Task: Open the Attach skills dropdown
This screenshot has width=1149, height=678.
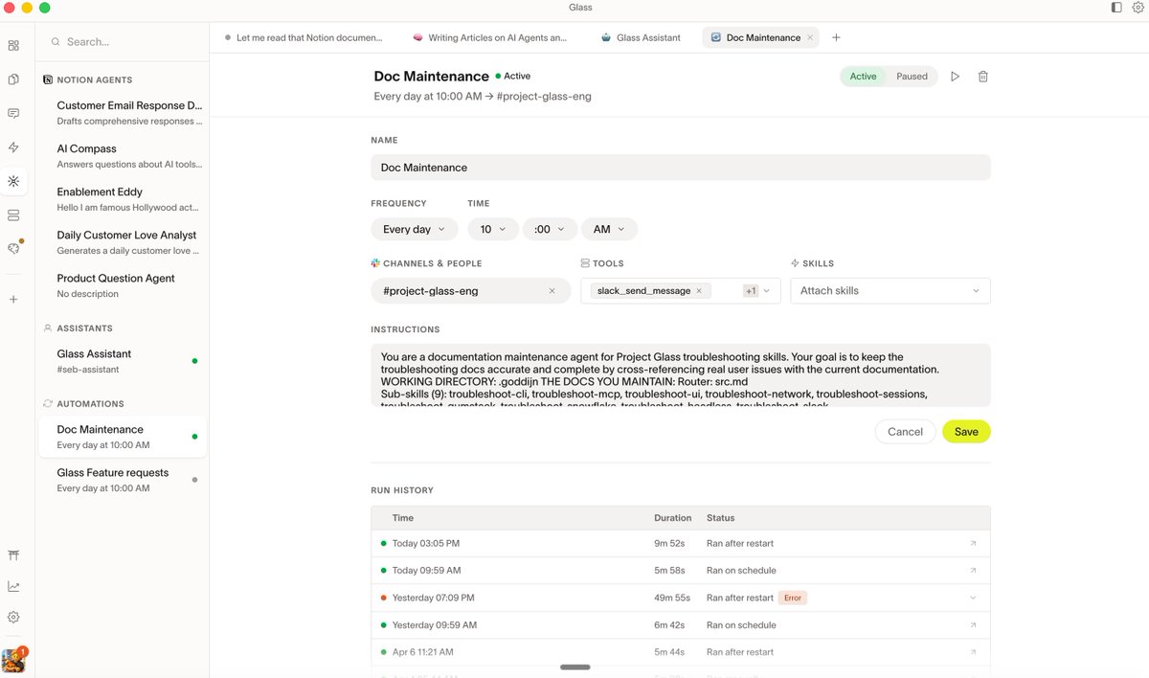Action: pos(890,291)
